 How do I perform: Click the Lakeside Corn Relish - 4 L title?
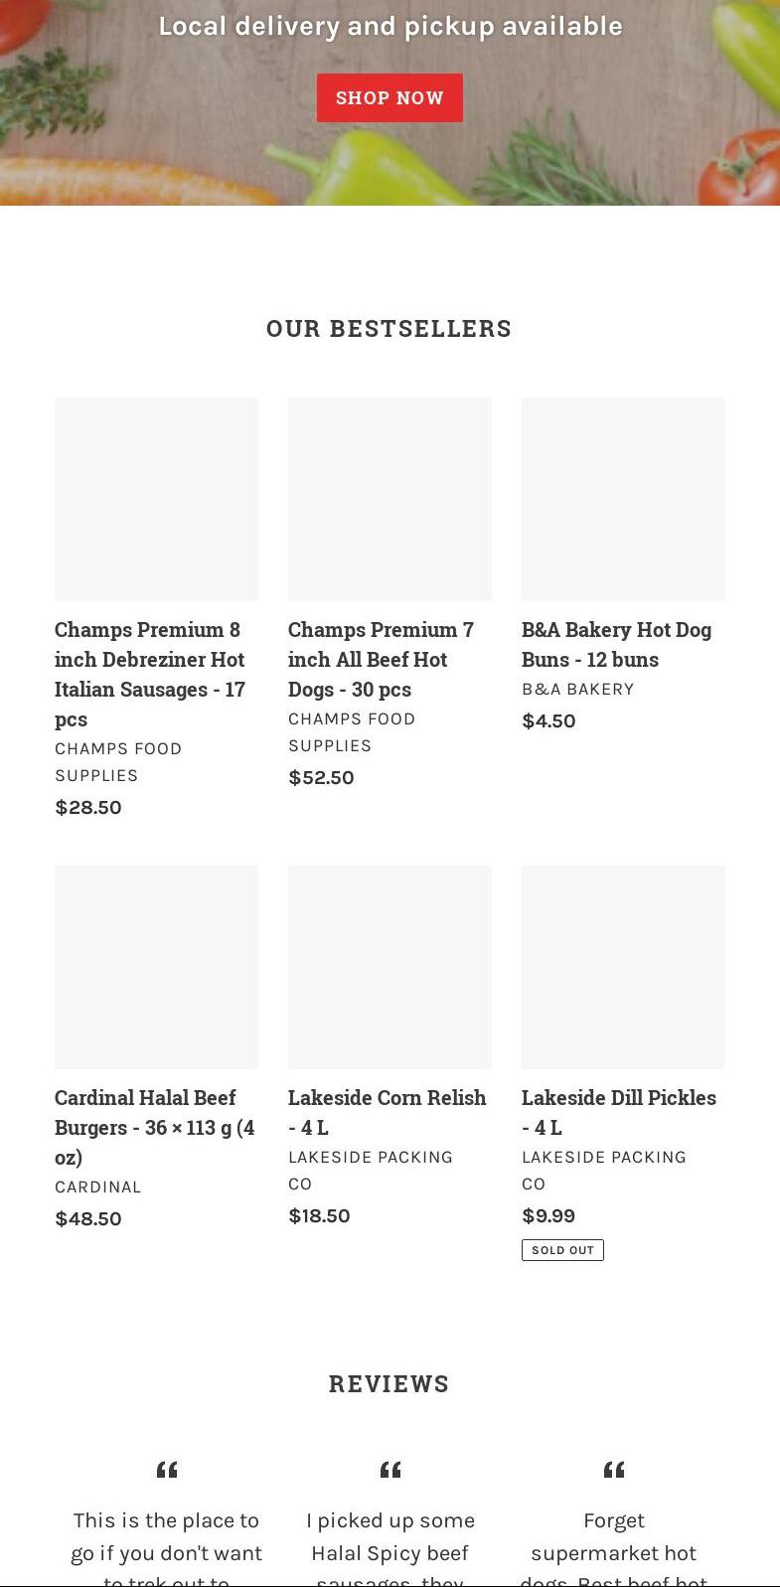click(x=387, y=1112)
